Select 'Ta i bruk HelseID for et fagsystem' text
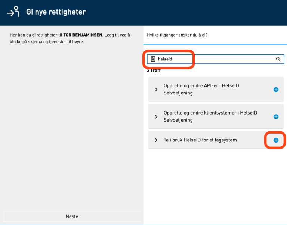Image resolution: width=287 pixels, height=225 pixels. pyautogui.click(x=200, y=140)
